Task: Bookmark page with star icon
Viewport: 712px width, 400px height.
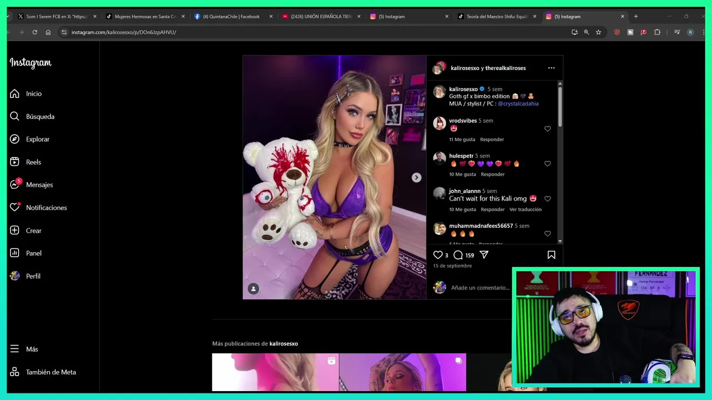Action: click(599, 32)
